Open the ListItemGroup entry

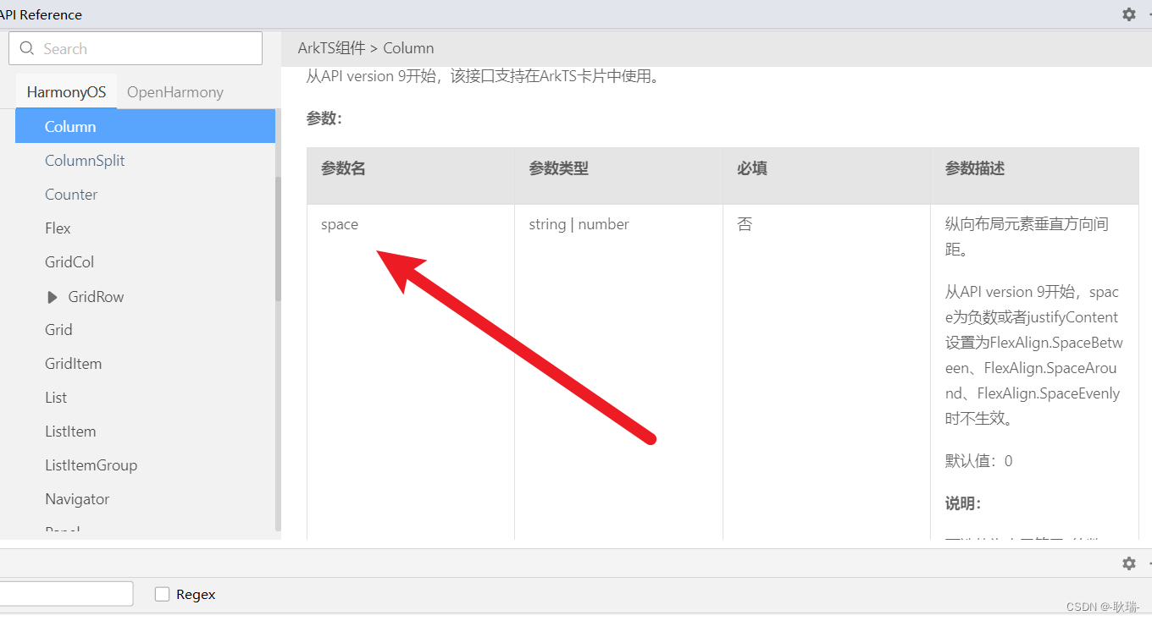click(91, 464)
